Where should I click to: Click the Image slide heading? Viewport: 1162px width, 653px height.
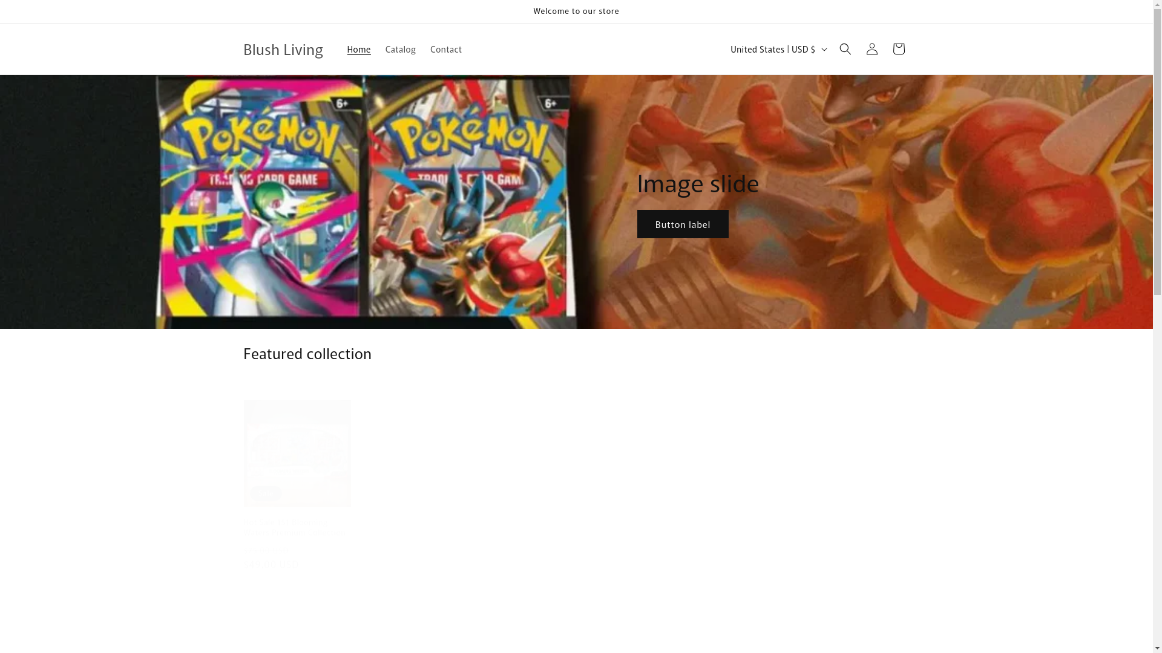pos(698,183)
